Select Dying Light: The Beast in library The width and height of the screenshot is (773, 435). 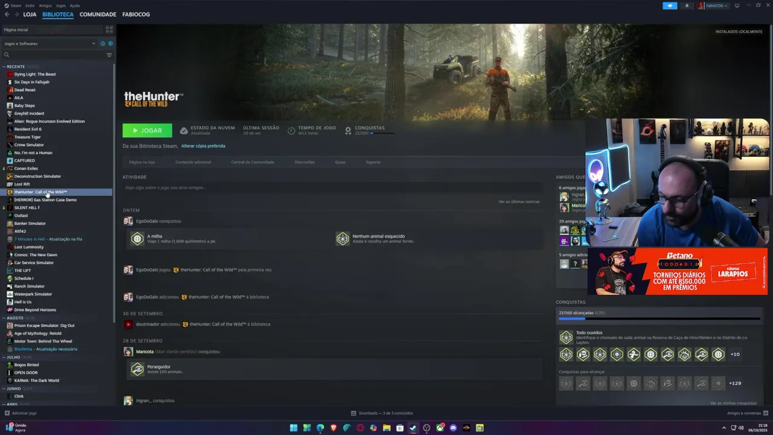(x=35, y=74)
